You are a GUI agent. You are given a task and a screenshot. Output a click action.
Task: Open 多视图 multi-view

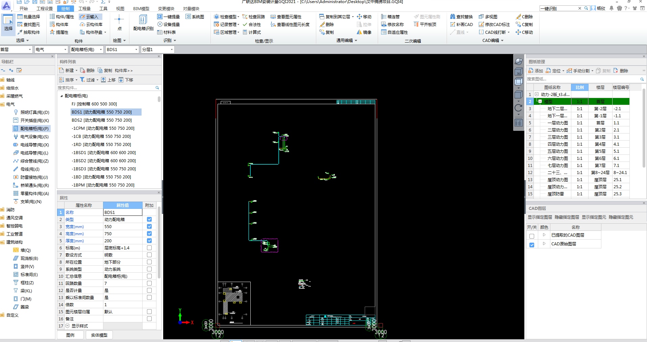pos(488,17)
